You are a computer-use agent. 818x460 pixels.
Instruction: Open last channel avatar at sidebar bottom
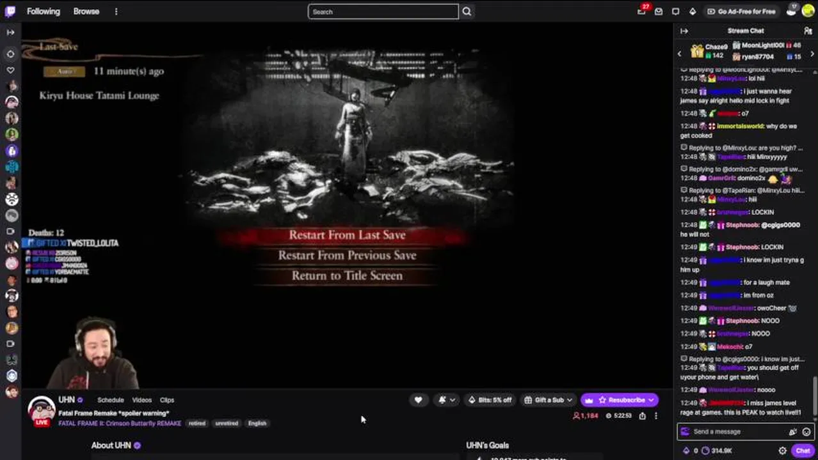pos(11,392)
